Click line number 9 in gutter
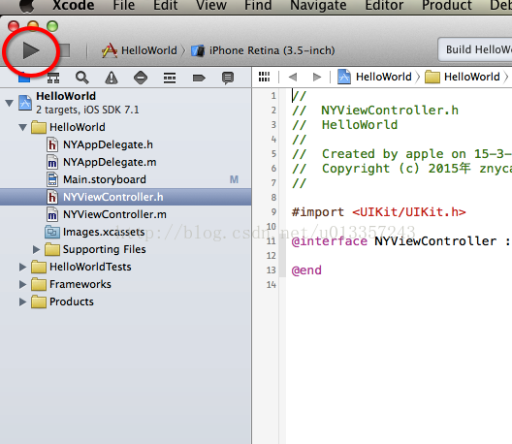 coord(273,212)
